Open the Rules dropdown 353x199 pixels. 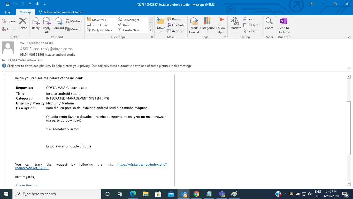[x=174, y=19]
